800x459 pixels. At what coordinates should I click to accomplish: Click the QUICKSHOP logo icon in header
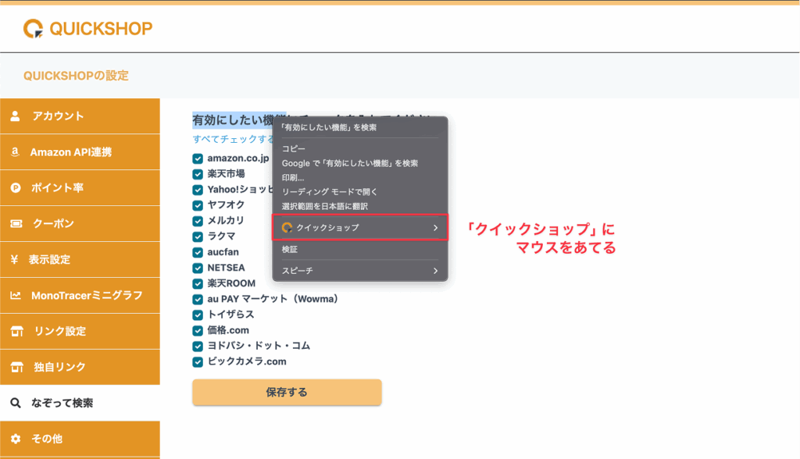(33, 29)
